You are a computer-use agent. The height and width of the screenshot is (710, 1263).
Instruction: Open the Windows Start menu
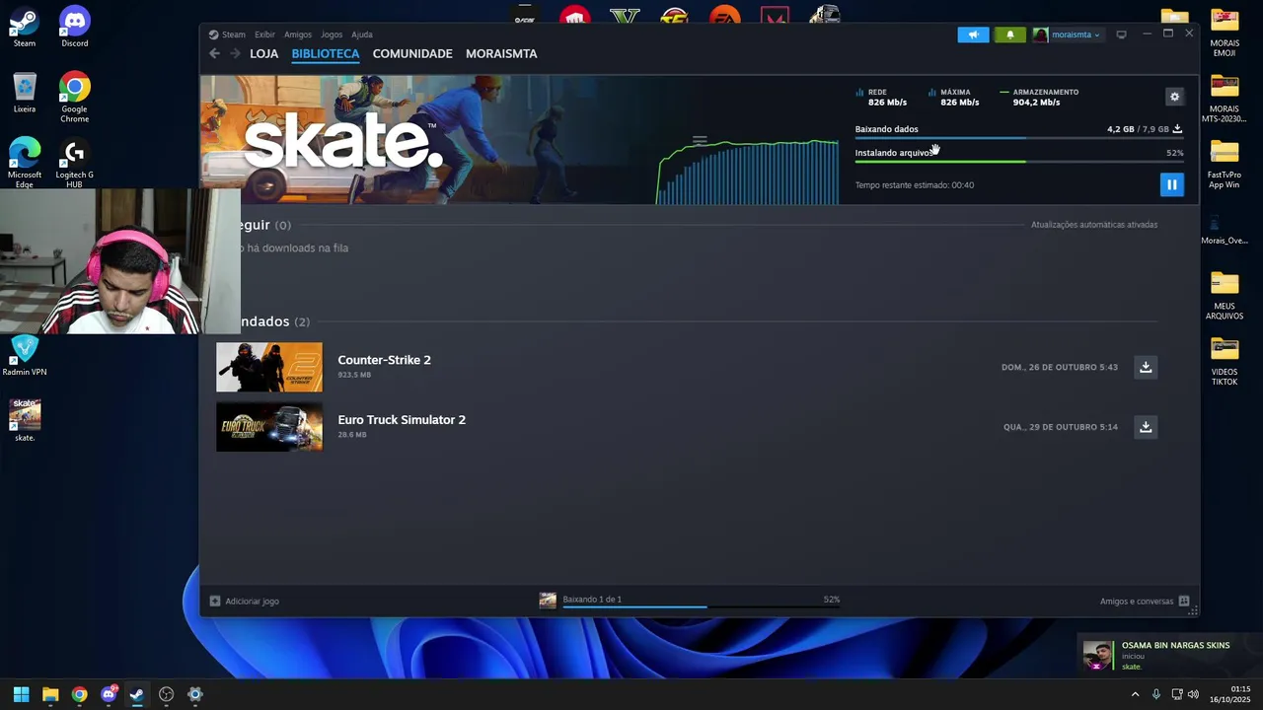click(21, 694)
